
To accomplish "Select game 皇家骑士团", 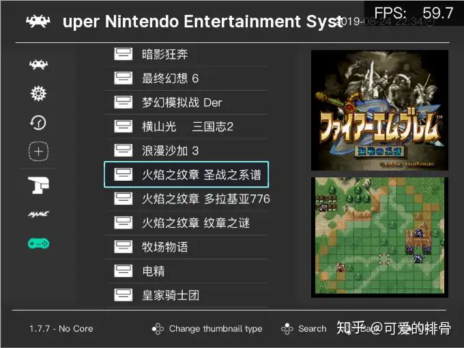I will 186,295.
